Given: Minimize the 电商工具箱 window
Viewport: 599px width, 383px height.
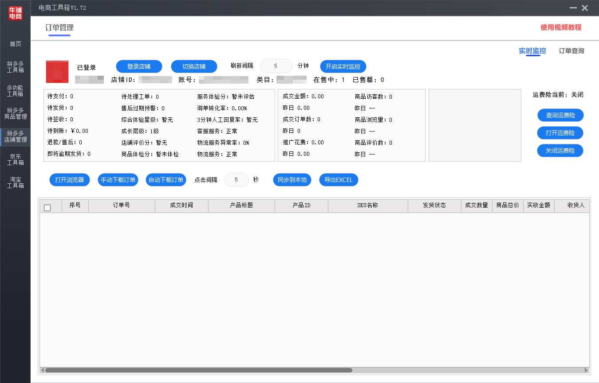Looking at the screenshot, I should click(x=574, y=8).
